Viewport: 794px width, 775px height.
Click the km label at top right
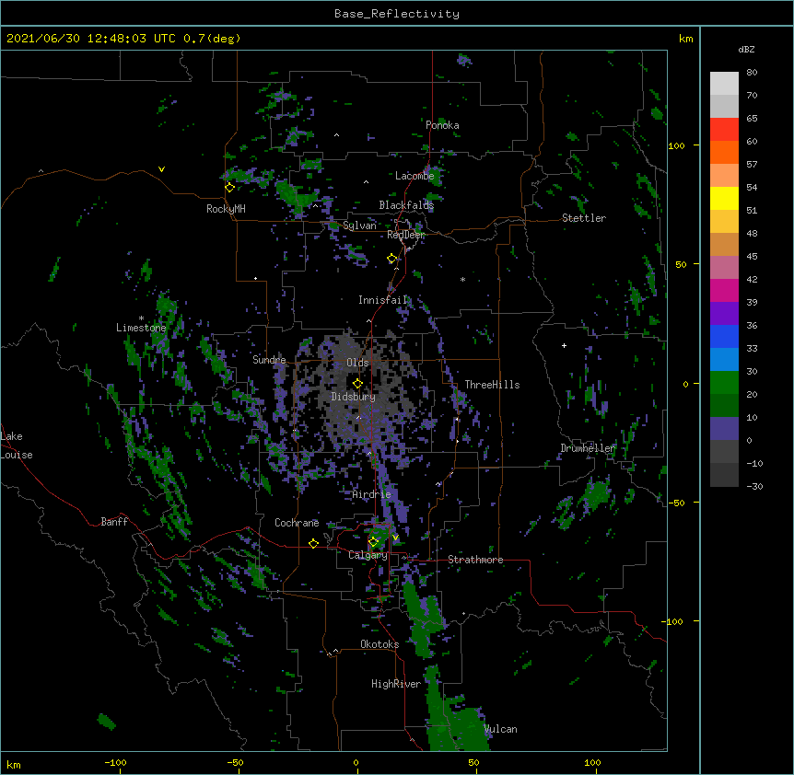pos(685,39)
